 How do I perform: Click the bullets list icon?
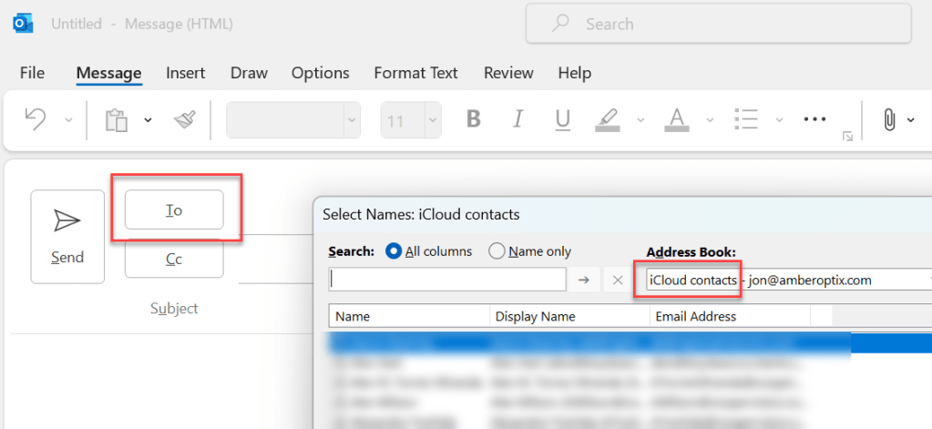747,119
